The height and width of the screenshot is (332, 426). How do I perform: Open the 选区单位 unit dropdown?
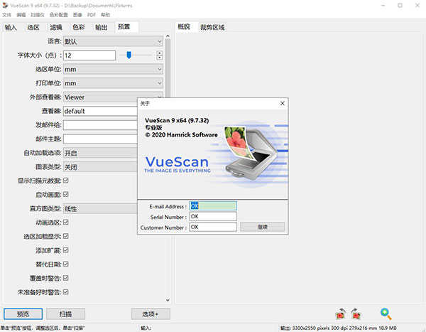click(x=113, y=69)
